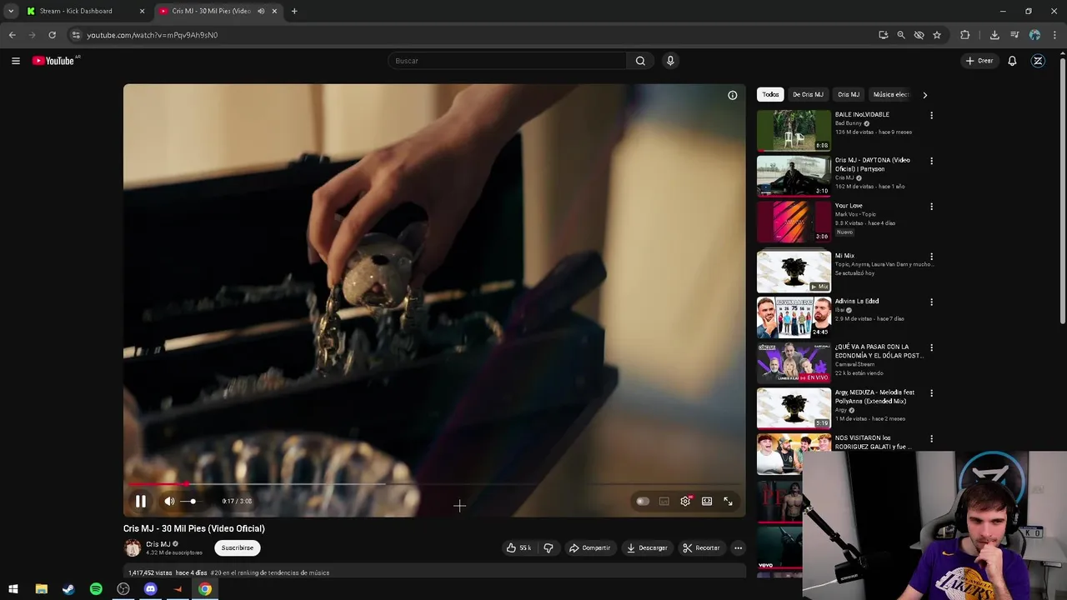Select the Música electrónica chip

pos(890,95)
